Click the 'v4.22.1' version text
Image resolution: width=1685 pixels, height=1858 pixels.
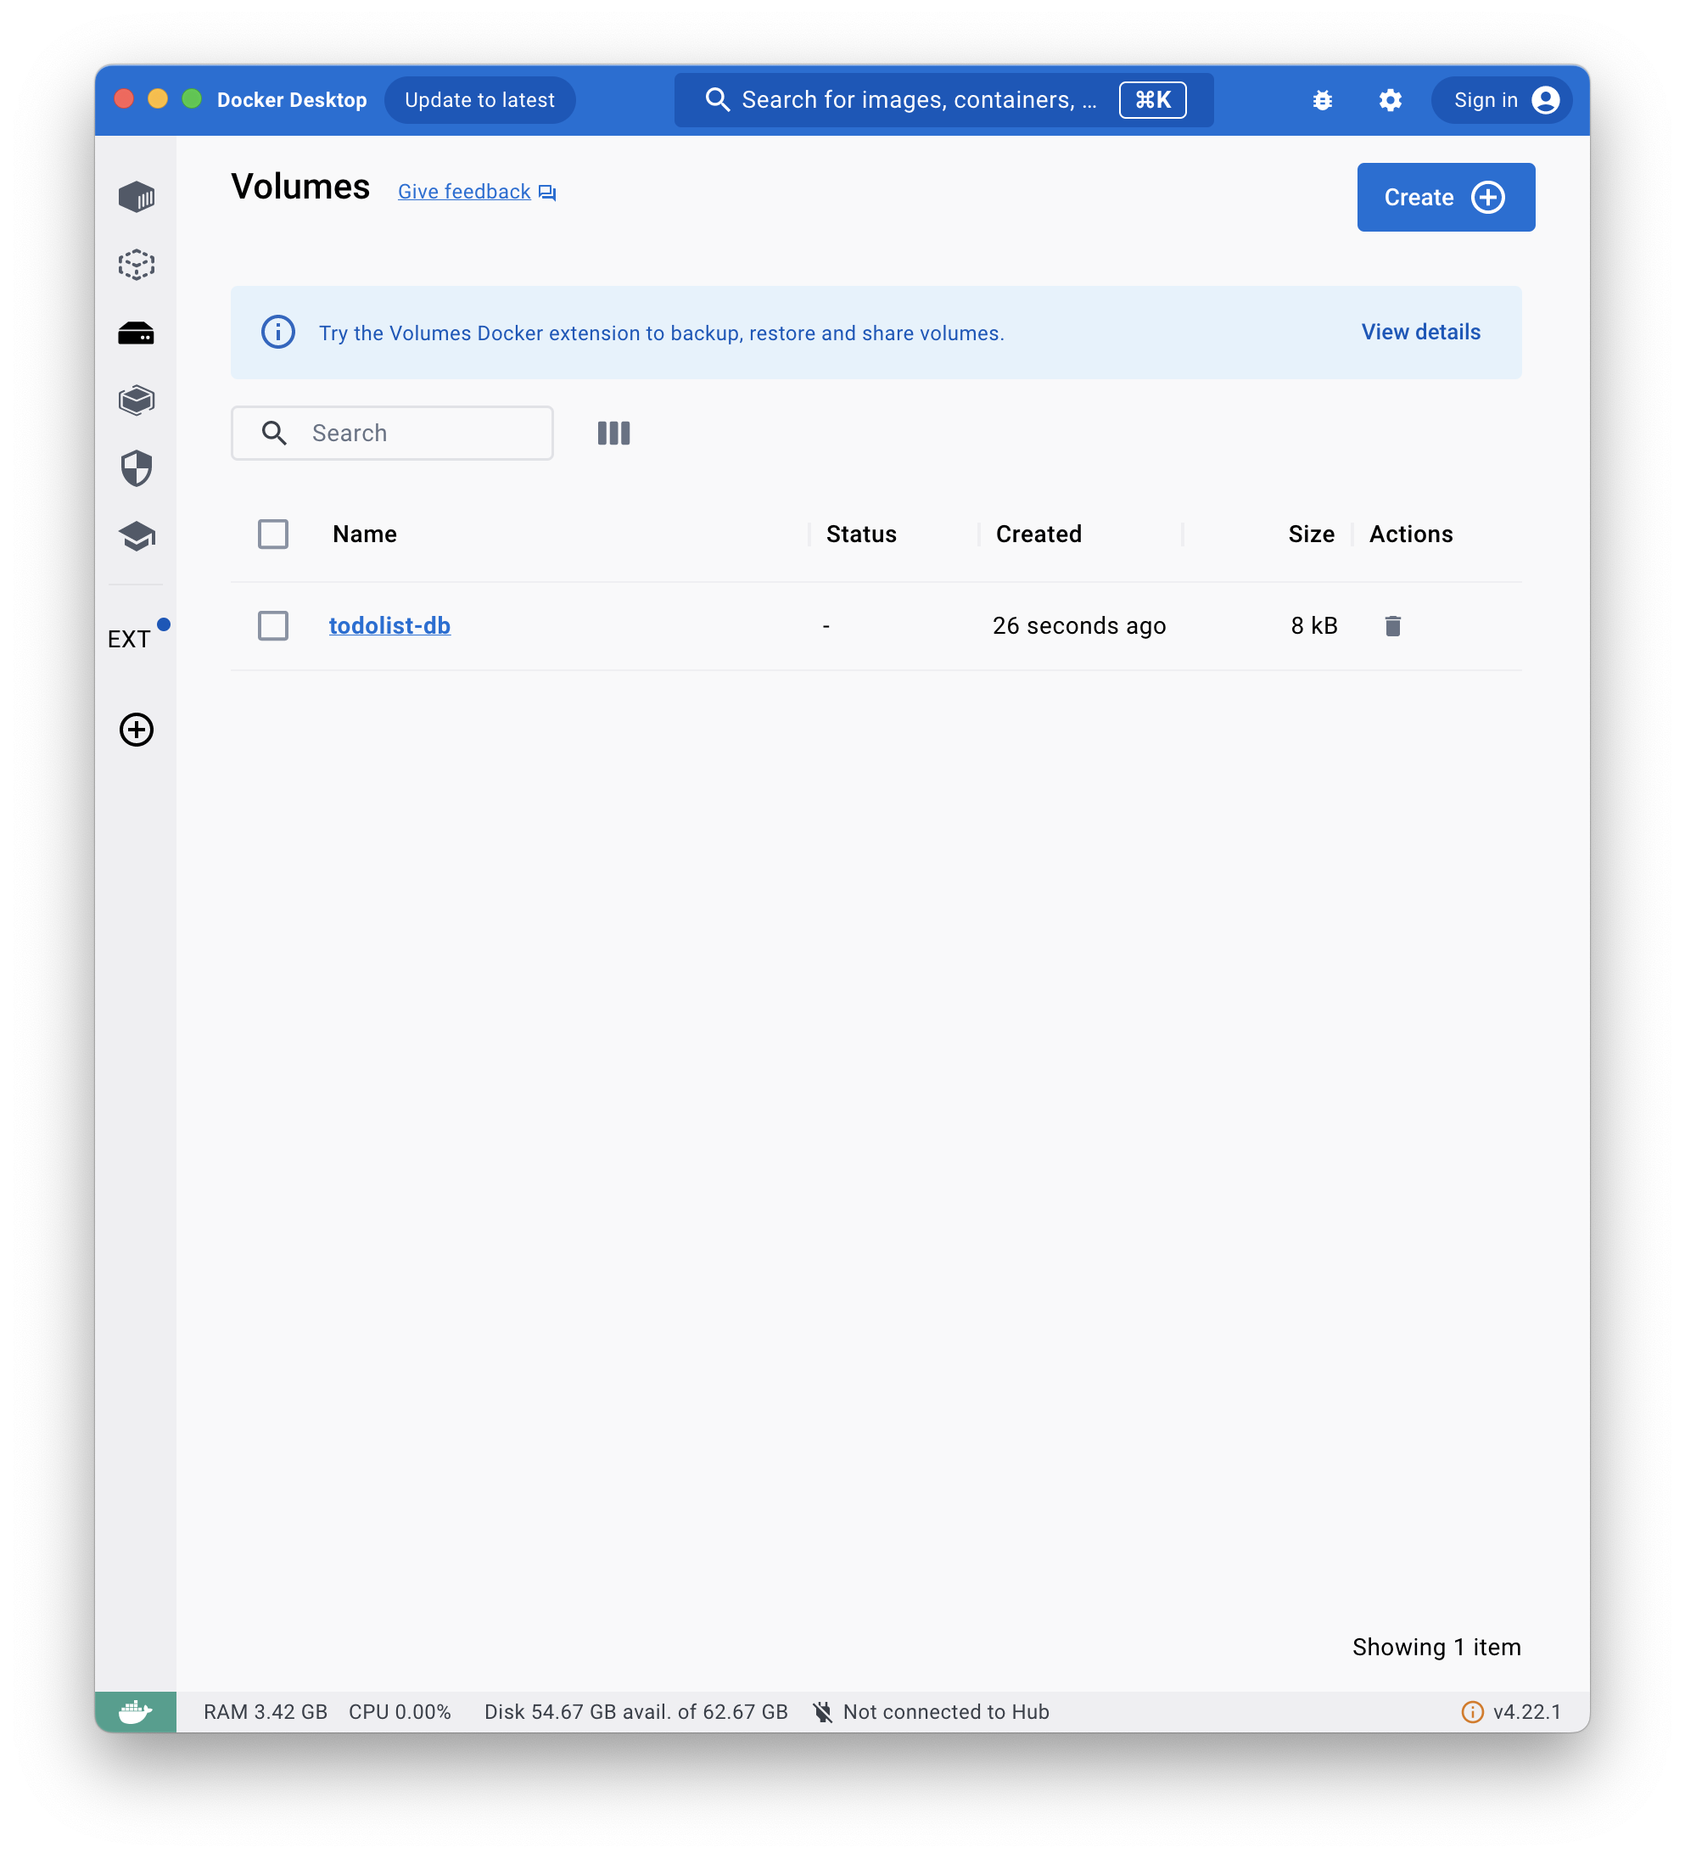click(x=1526, y=1711)
